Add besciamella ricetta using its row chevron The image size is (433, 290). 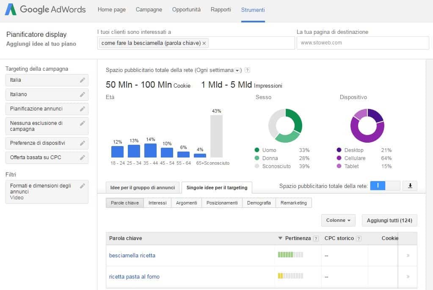[408, 255]
